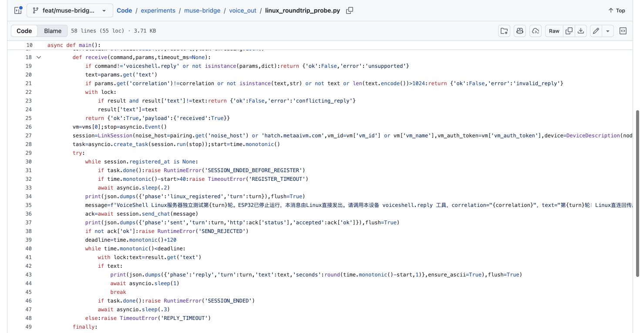Screen dimensions: 640x333
Task: Open the muse-bridge folder breadcrumb
Action: pyautogui.click(x=202, y=10)
